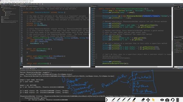Open the Run menu

tap(23, 2)
